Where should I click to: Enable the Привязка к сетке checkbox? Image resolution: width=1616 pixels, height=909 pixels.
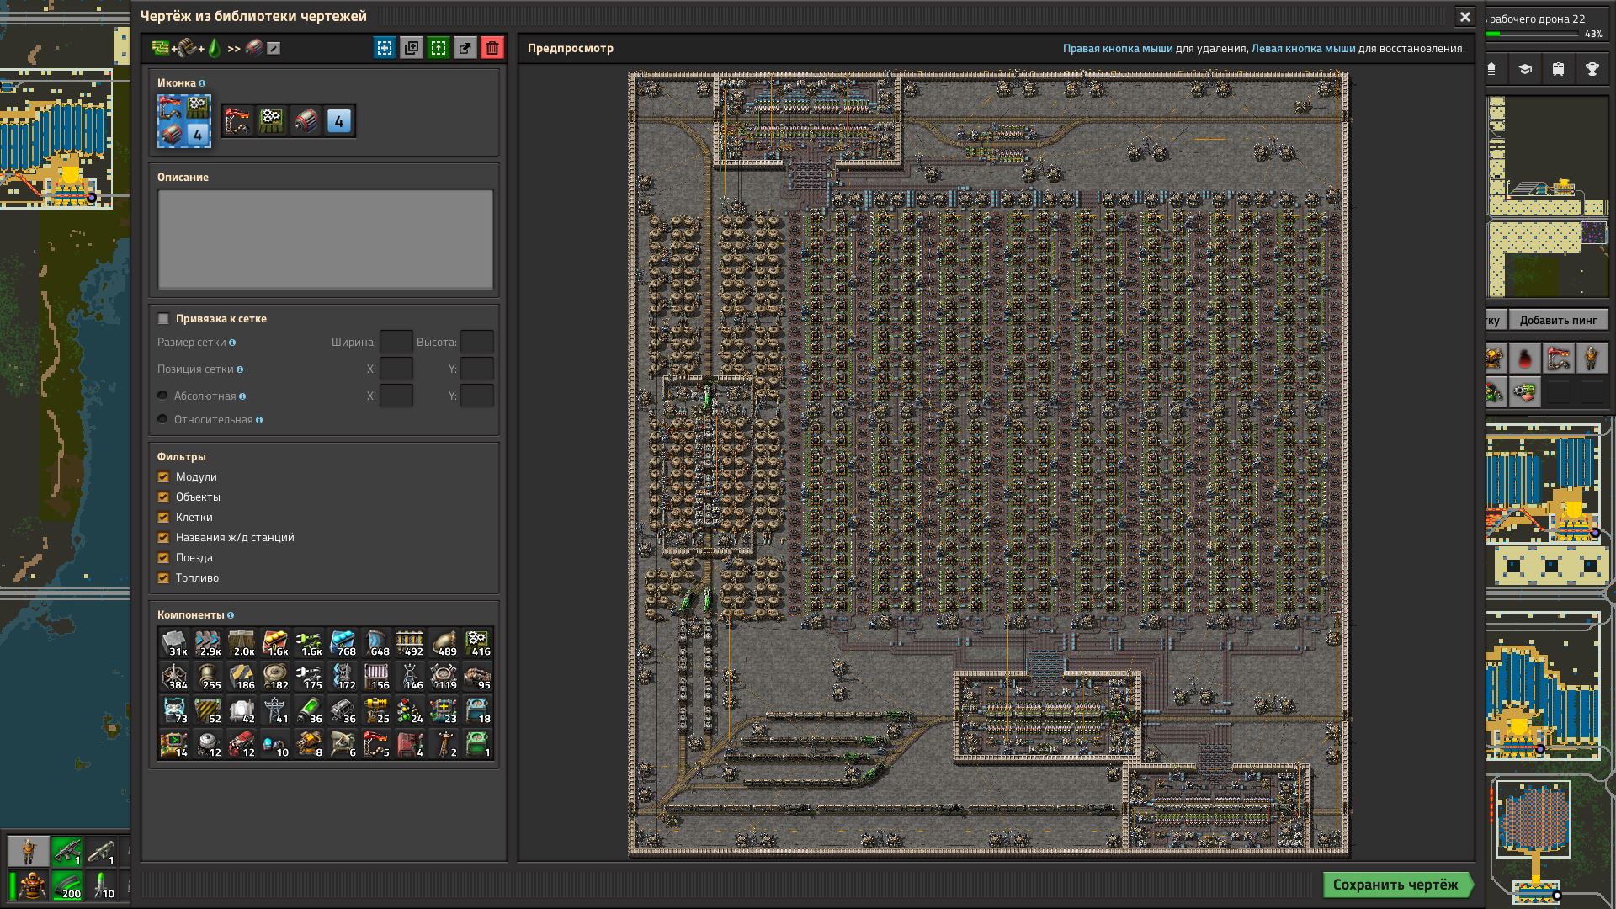coord(163,319)
